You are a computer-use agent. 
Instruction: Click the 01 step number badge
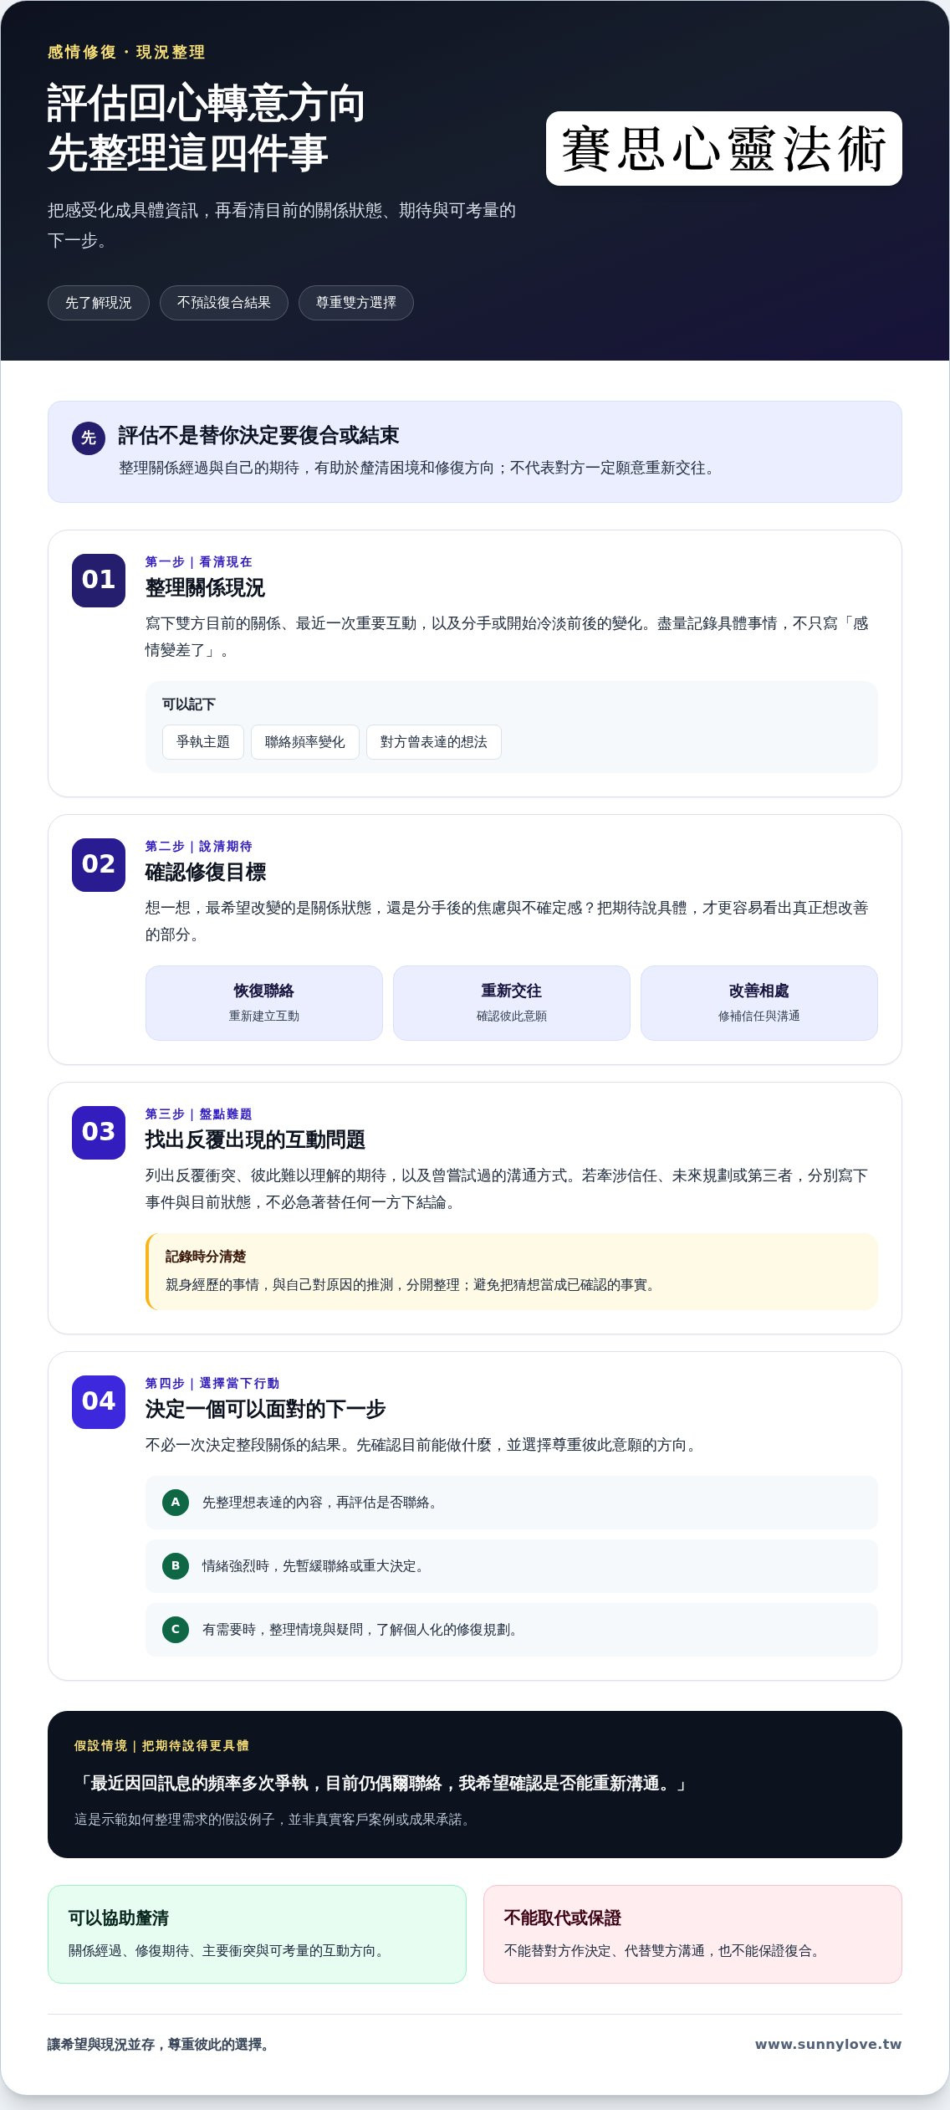99,580
